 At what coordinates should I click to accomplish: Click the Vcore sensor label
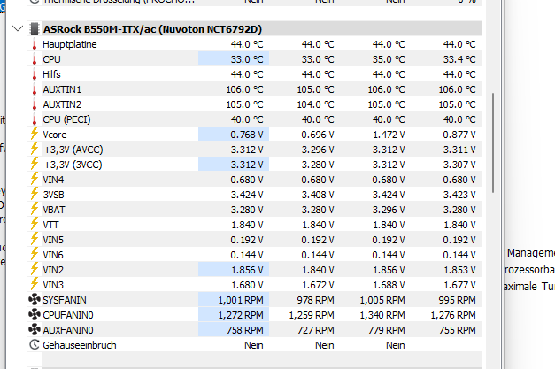(55, 135)
